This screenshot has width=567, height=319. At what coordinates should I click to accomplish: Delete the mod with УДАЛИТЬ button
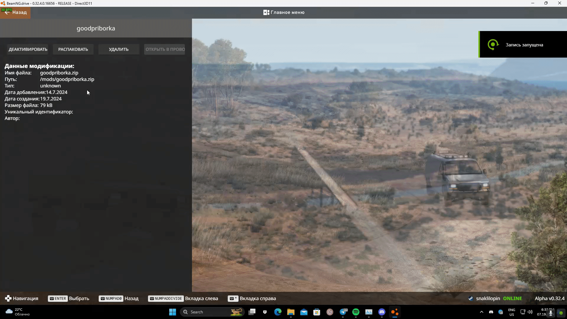(118, 49)
